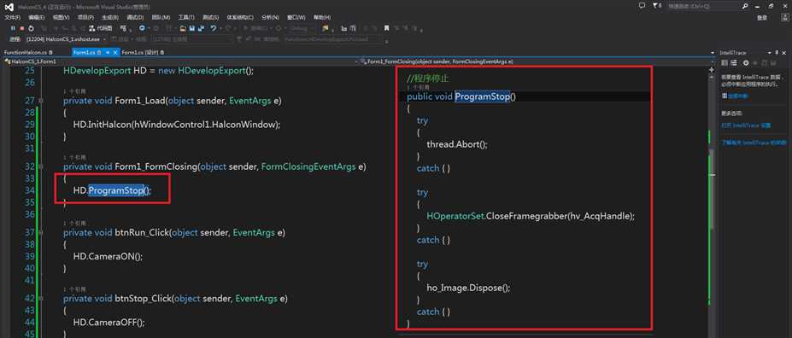The width and height of the screenshot is (792, 338).
Task: Open the account avatar icon beside 登录
Action: (784, 17)
